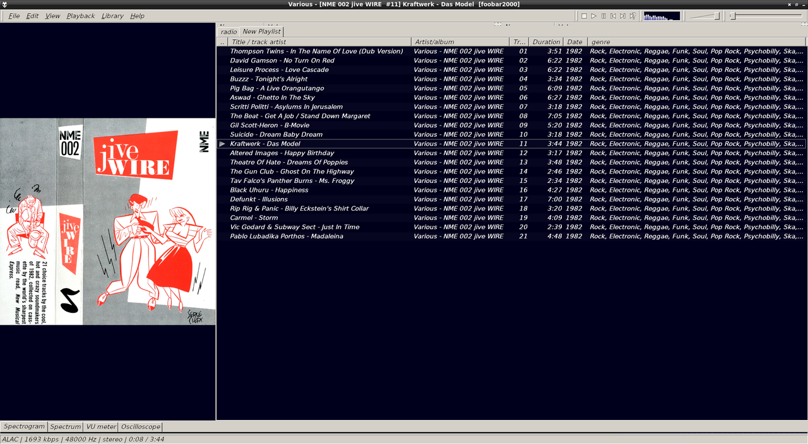
Task: Open the Edit menu
Action: pos(32,16)
